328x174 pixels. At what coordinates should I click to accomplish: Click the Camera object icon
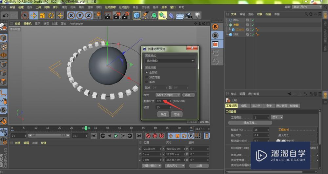tap(189, 16)
